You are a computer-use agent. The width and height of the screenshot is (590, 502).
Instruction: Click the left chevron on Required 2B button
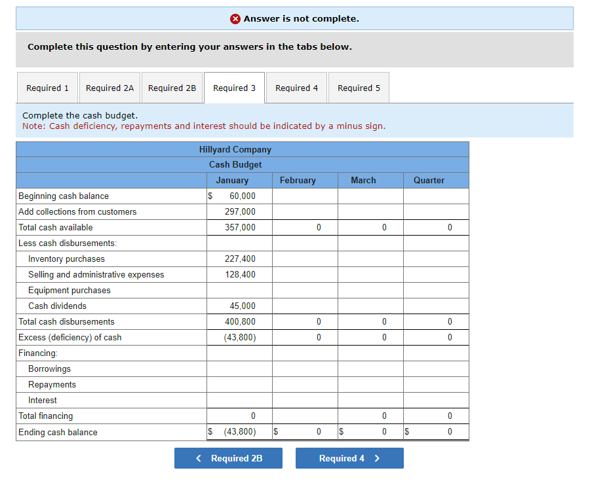198,458
